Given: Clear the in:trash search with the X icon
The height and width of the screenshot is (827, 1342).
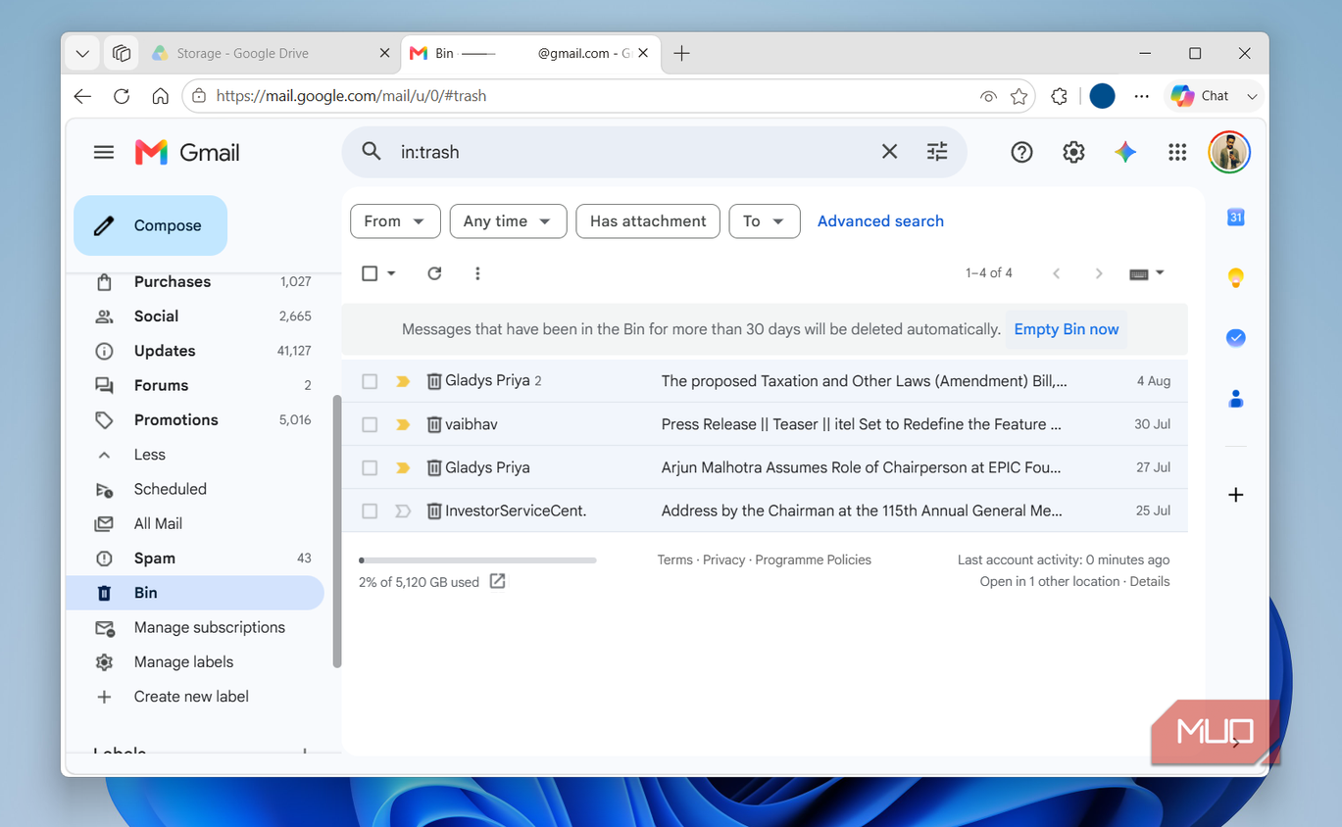Looking at the screenshot, I should 889,152.
